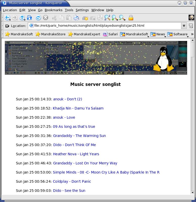
Task: Click the scrollbar up arrow
Action: pos(192,40)
